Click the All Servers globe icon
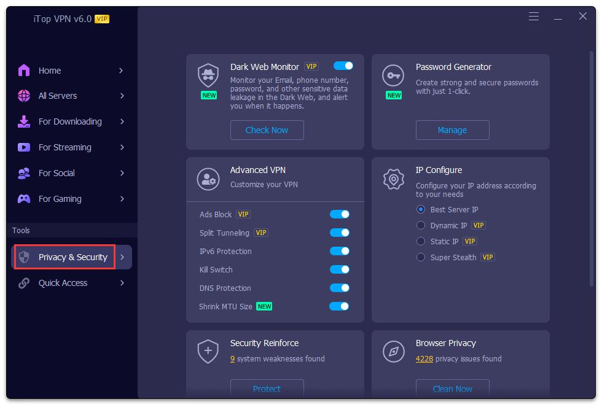 click(x=24, y=96)
